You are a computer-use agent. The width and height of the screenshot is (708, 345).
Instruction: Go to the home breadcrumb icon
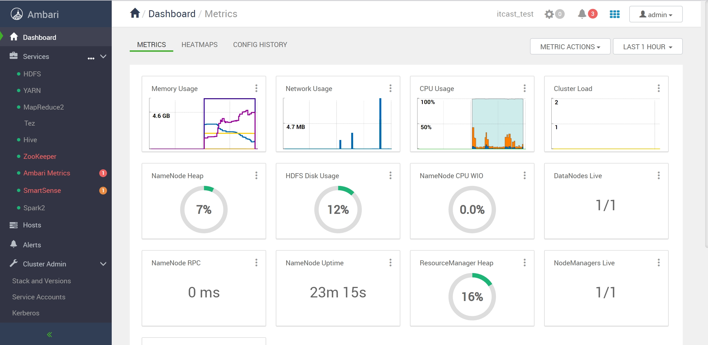pyautogui.click(x=135, y=13)
